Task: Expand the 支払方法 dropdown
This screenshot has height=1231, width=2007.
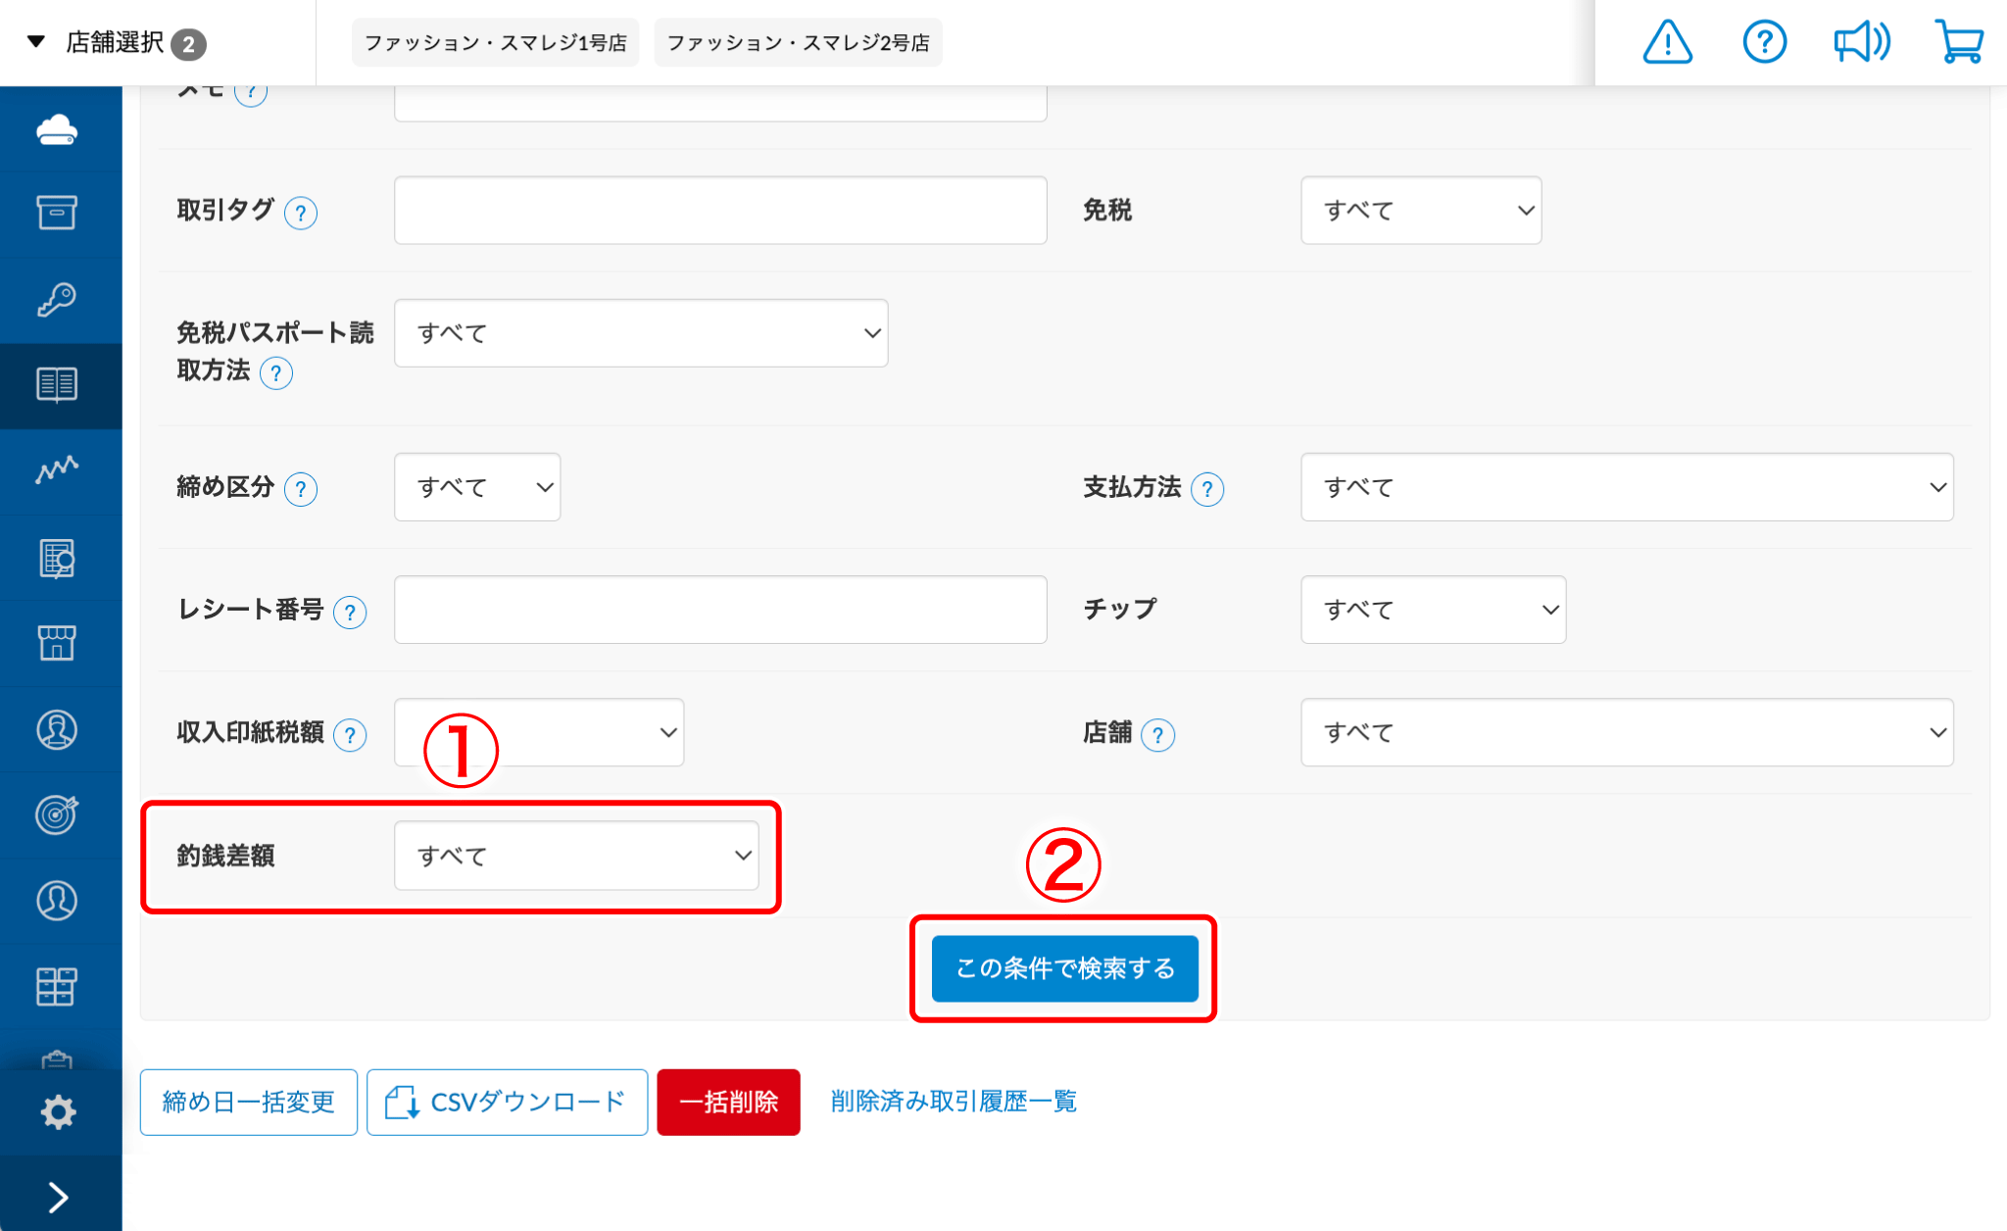Action: coord(1627,487)
